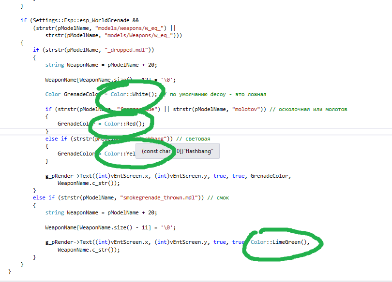
Task: Click the Color::Red() assignment value
Action: (124, 124)
